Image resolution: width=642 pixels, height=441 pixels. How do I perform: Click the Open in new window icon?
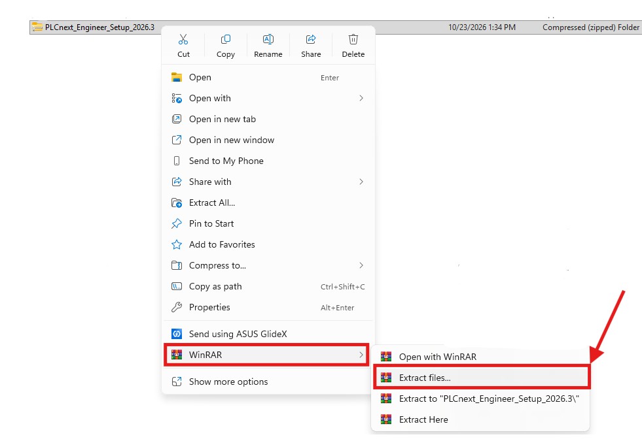tap(177, 140)
